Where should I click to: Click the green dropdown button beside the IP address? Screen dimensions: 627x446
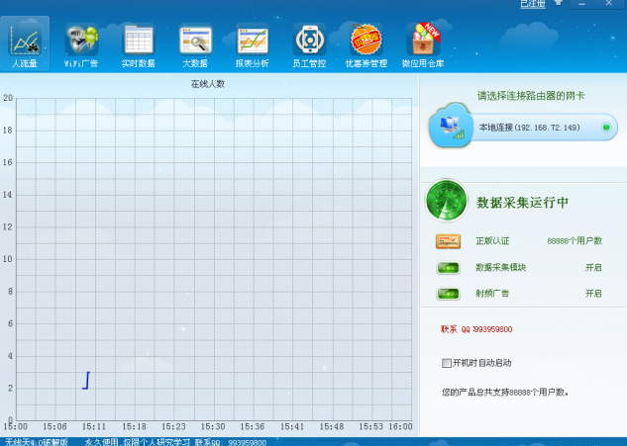coord(605,128)
